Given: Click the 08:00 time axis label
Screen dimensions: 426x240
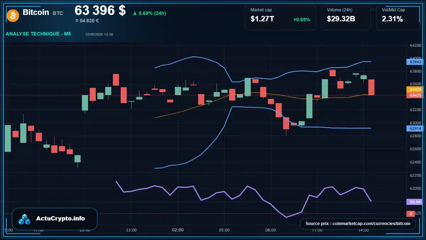Looking at the screenshot, I should coord(271,230).
